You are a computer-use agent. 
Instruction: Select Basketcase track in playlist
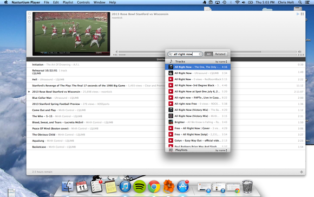pyautogui.click(x=166, y=147)
